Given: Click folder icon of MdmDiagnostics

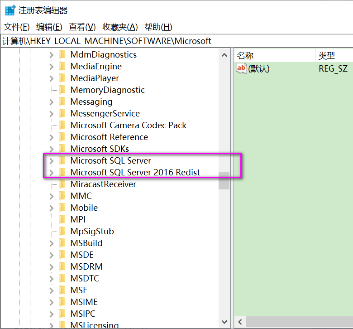Looking at the screenshot, I should click(62, 54).
